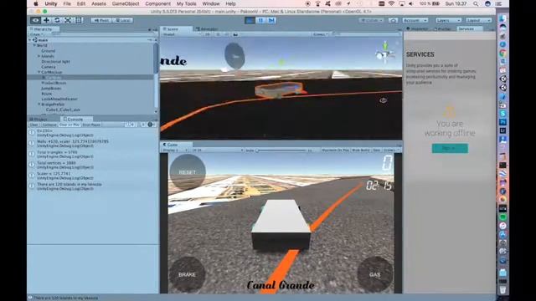Screen dimensions: 536x301
Task: Open the Game Display dropdown
Action: pos(175,150)
